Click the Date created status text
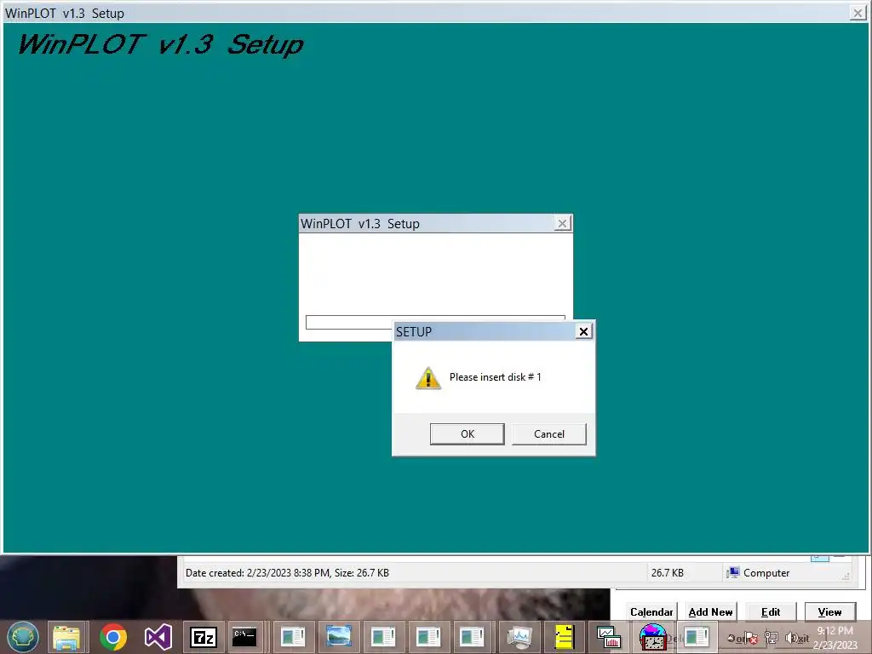Screen dimensions: 872x654 (x=287, y=573)
